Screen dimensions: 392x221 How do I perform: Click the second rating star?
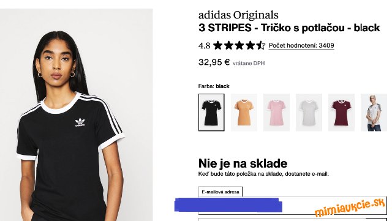coord(228,45)
